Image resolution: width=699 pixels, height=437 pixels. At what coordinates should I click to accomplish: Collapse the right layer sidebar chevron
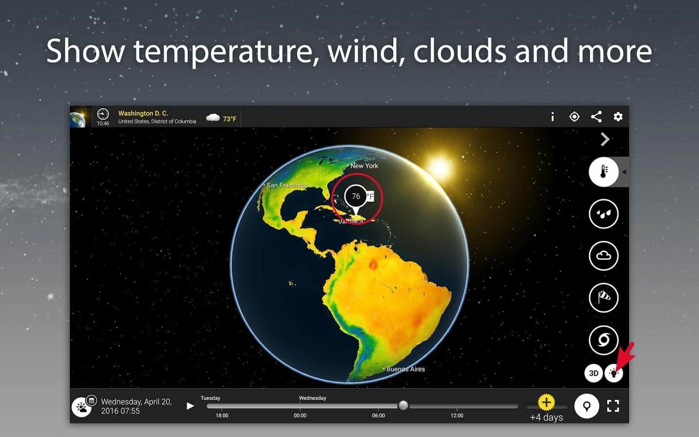[605, 140]
